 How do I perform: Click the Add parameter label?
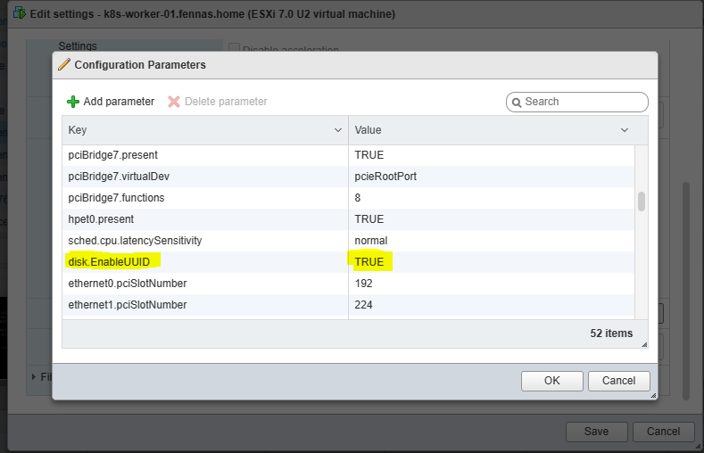tap(119, 102)
